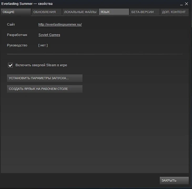Click the 'Everlasting Summer — свойства' window title
This screenshot has height=189, width=192.
click(x=27, y=4)
